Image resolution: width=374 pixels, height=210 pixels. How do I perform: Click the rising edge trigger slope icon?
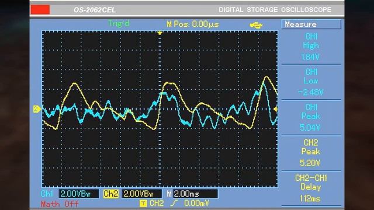tap(174, 203)
